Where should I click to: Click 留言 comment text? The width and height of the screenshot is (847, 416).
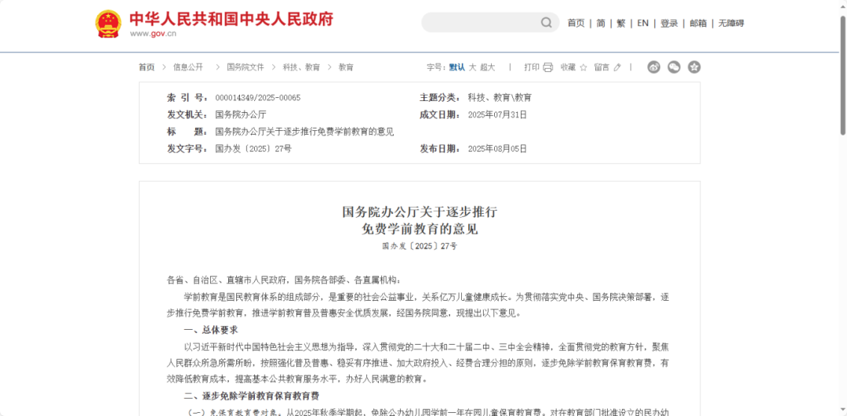(602, 67)
